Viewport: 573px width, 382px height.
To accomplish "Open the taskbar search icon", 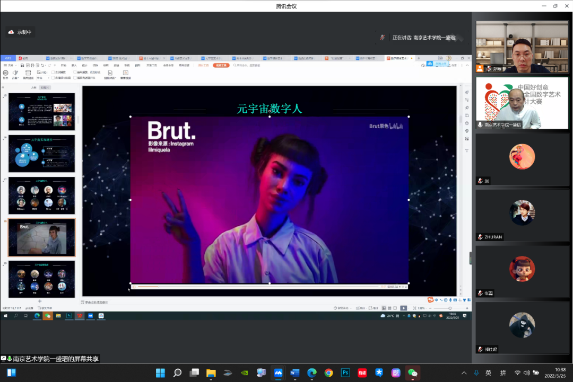I will pos(177,373).
